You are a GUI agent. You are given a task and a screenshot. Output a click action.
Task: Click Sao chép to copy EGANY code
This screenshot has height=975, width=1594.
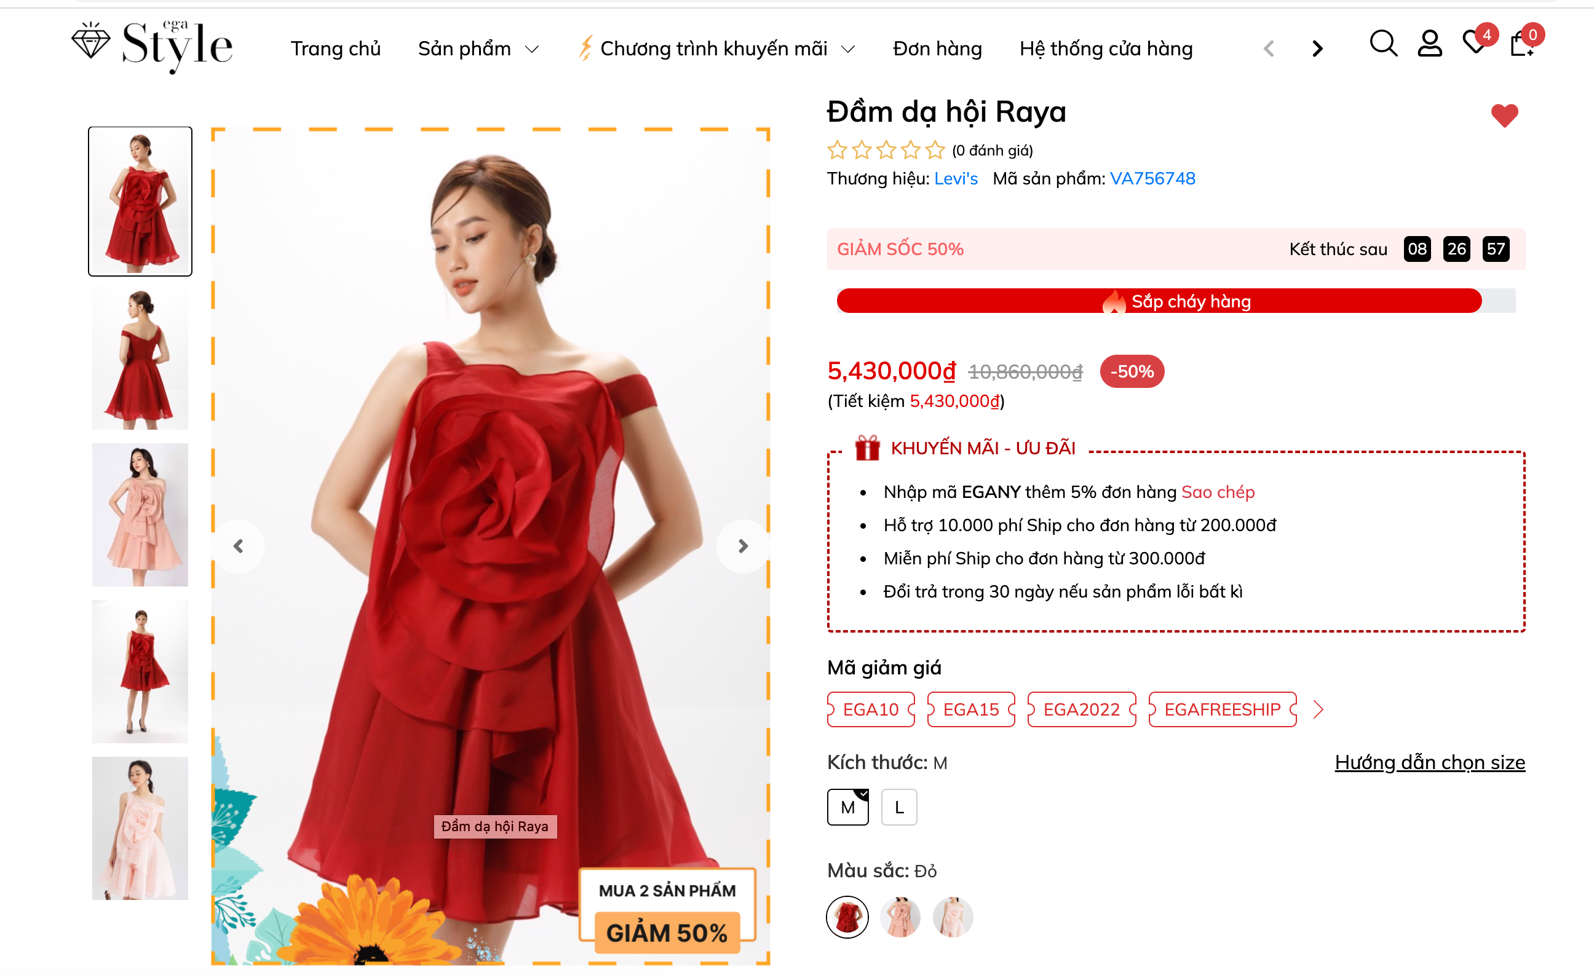(1218, 492)
